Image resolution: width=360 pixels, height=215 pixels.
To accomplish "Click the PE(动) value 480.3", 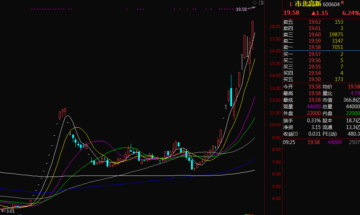I will (354, 134).
